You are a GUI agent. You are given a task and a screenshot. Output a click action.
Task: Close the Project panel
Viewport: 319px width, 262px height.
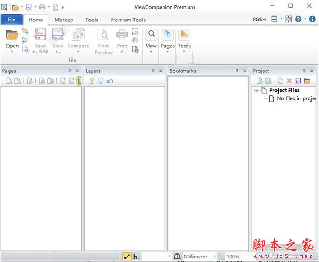click(312, 71)
